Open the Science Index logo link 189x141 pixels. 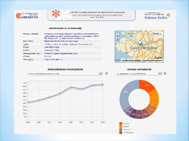[157, 16]
